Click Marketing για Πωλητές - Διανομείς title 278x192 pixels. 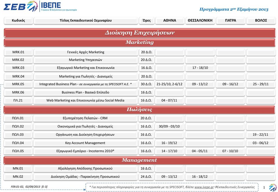point(86,76)
